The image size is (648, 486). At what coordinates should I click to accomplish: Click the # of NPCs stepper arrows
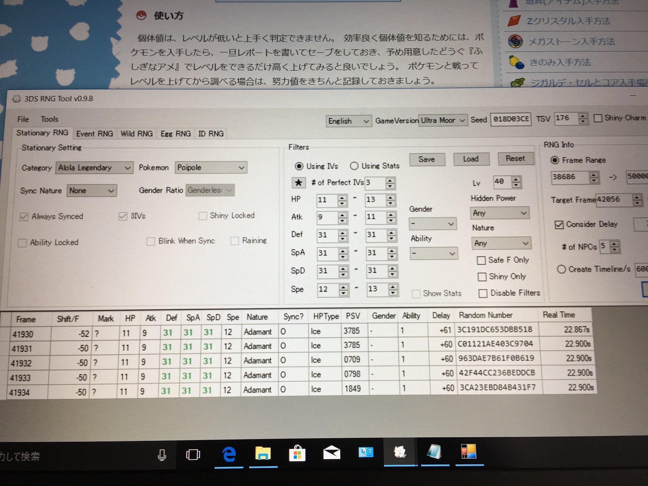tap(614, 246)
